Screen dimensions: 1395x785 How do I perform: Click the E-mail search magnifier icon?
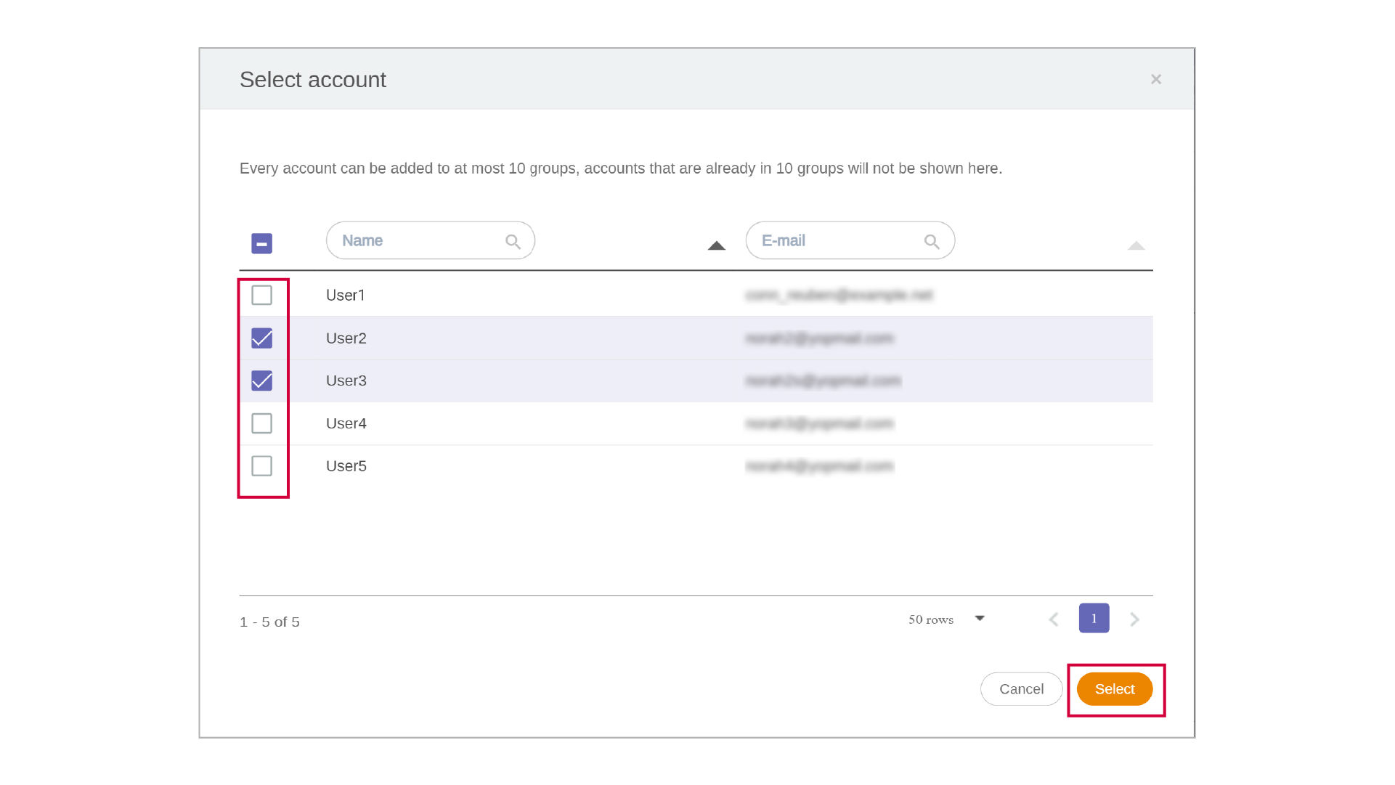tap(932, 242)
